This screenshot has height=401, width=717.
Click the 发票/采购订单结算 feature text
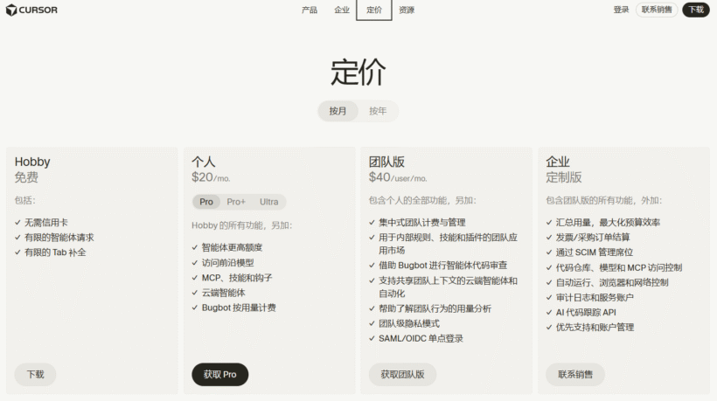593,238
